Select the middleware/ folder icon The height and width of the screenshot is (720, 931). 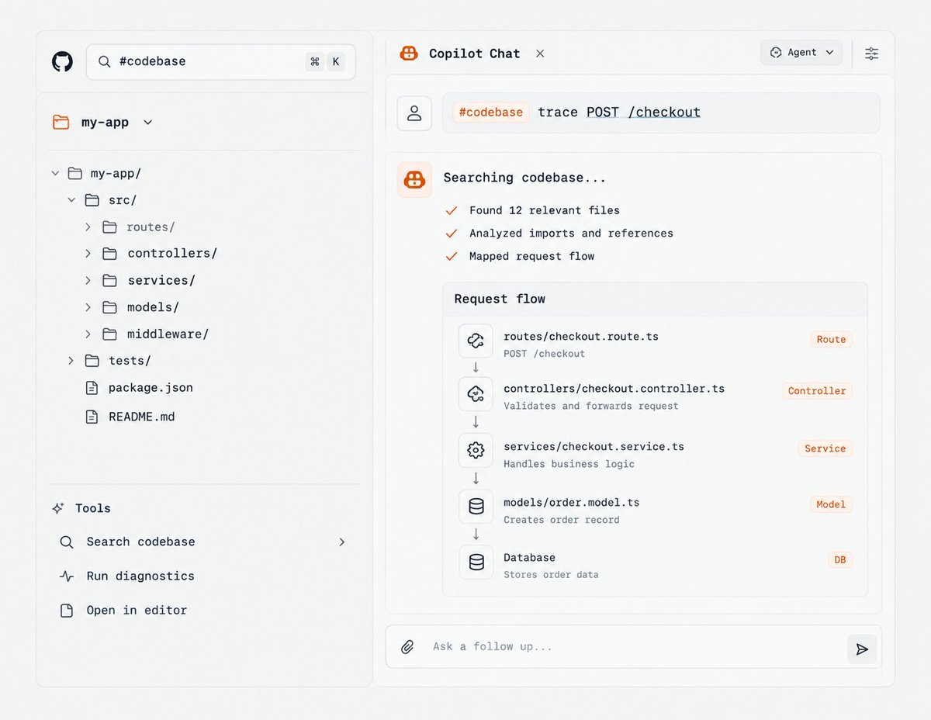tap(110, 334)
